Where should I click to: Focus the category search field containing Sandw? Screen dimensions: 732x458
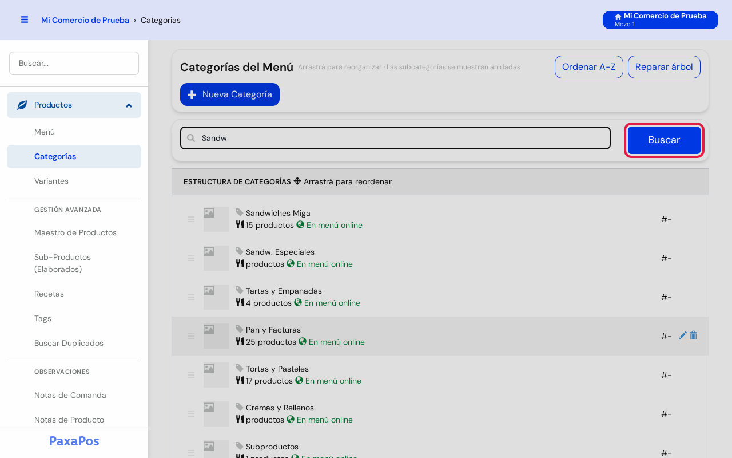[395, 138]
